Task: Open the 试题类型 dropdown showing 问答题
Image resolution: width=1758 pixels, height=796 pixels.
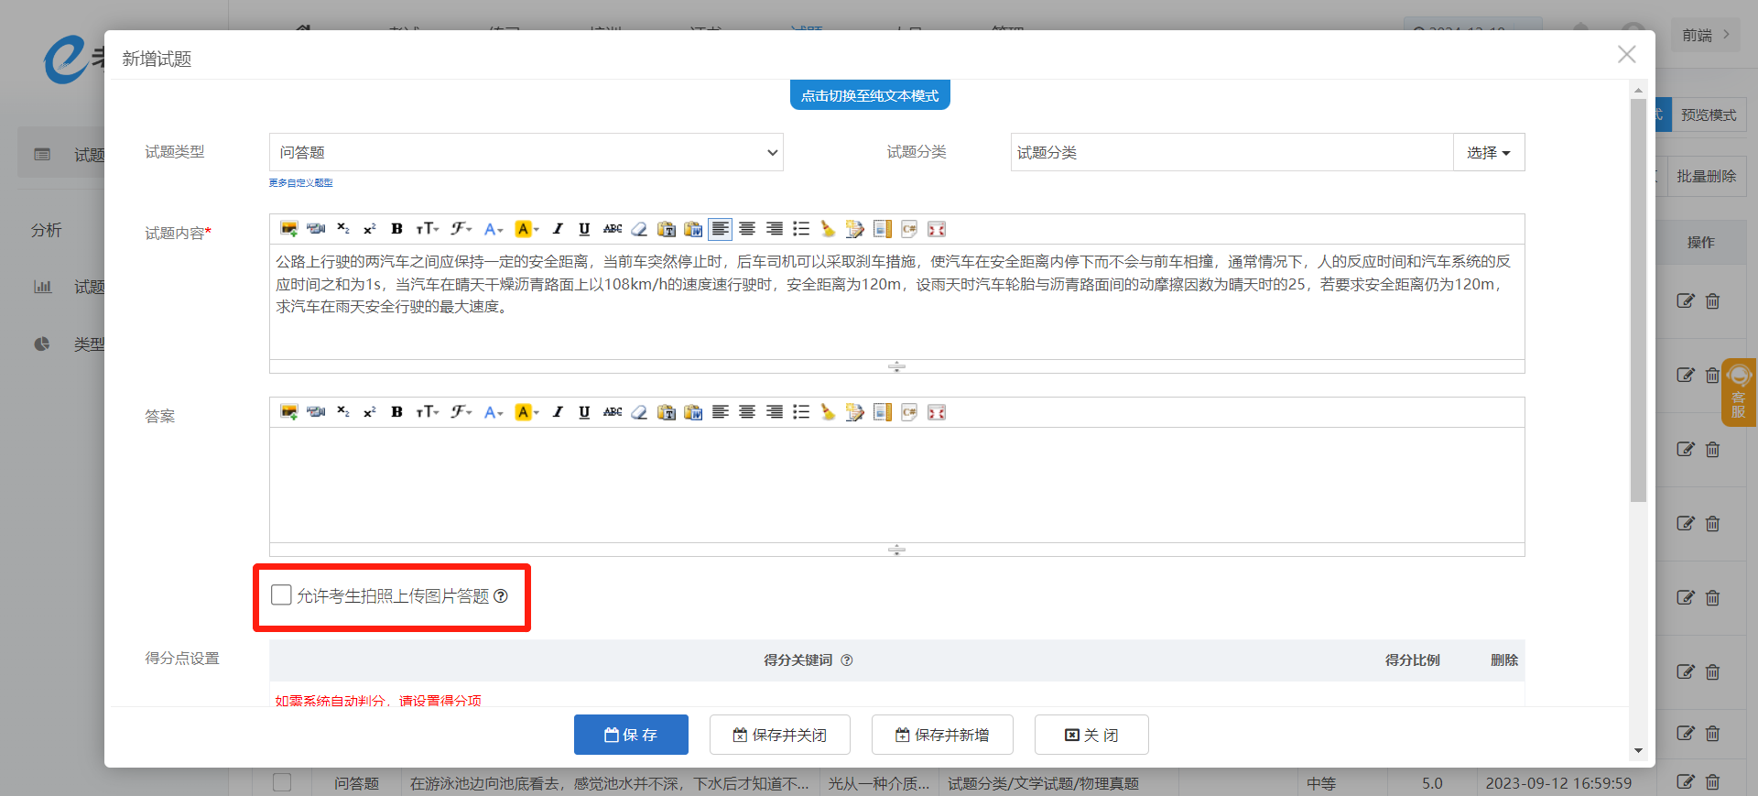Action: 526,152
